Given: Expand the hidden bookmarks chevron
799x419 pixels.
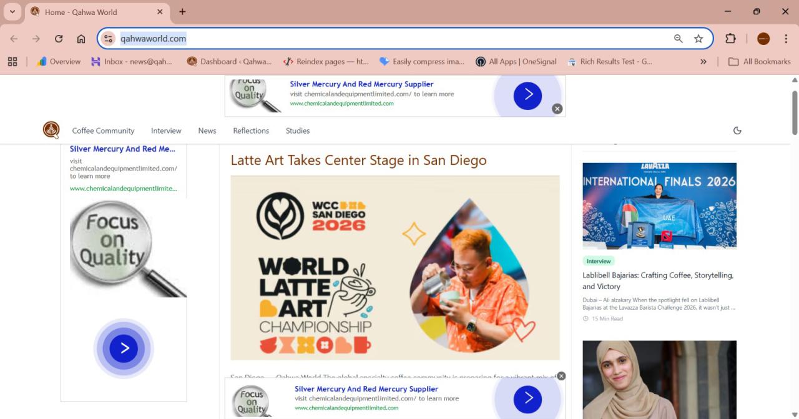Looking at the screenshot, I should click(x=703, y=61).
